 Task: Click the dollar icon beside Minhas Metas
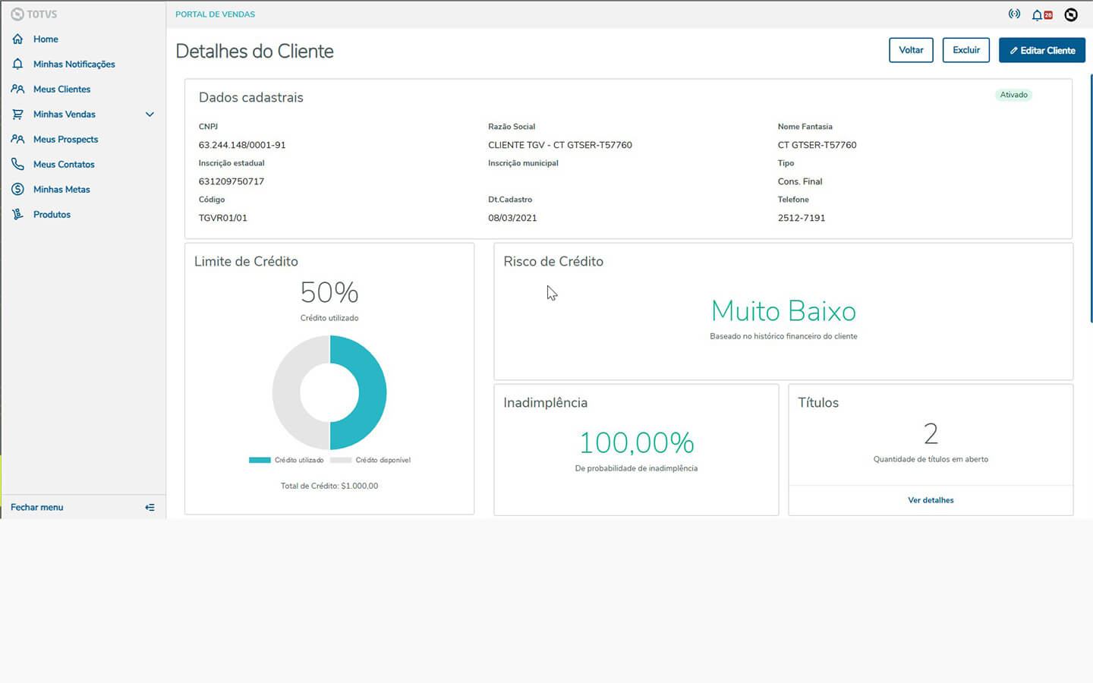(17, 189)
